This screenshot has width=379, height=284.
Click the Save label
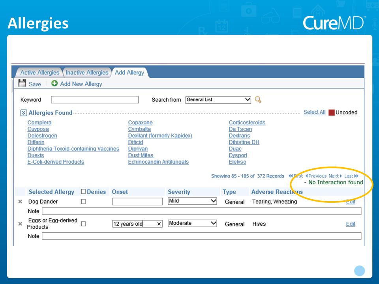tap(35, 84)
